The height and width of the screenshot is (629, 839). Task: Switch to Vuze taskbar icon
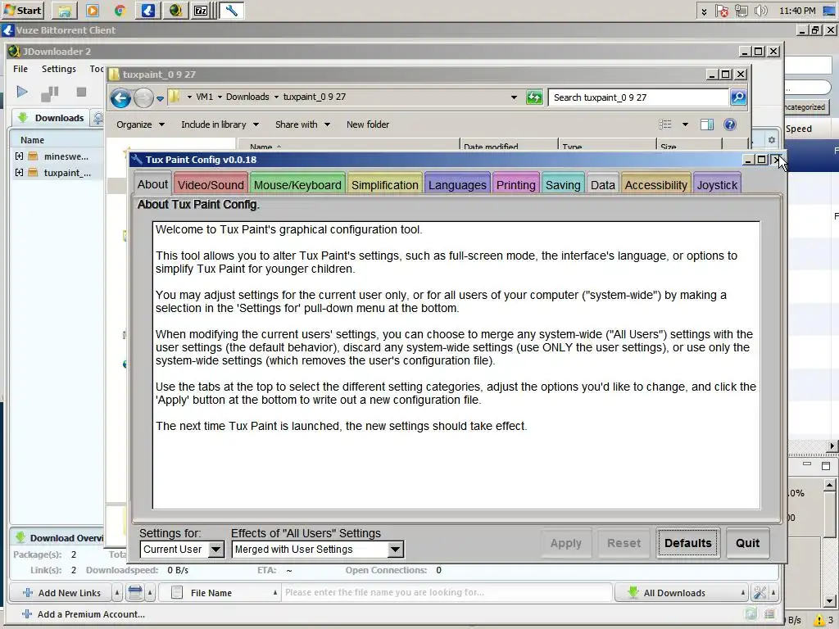point(148,11)
